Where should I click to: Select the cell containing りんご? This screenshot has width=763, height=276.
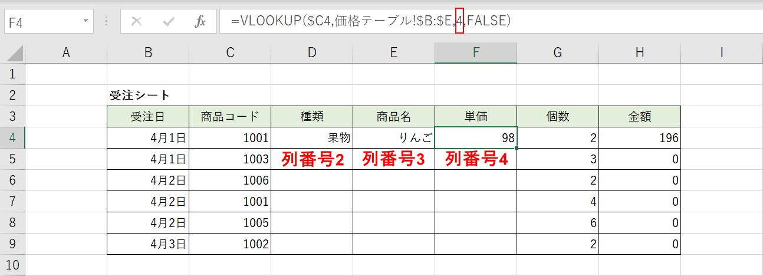pyautogui.click(x=394, y=138)
